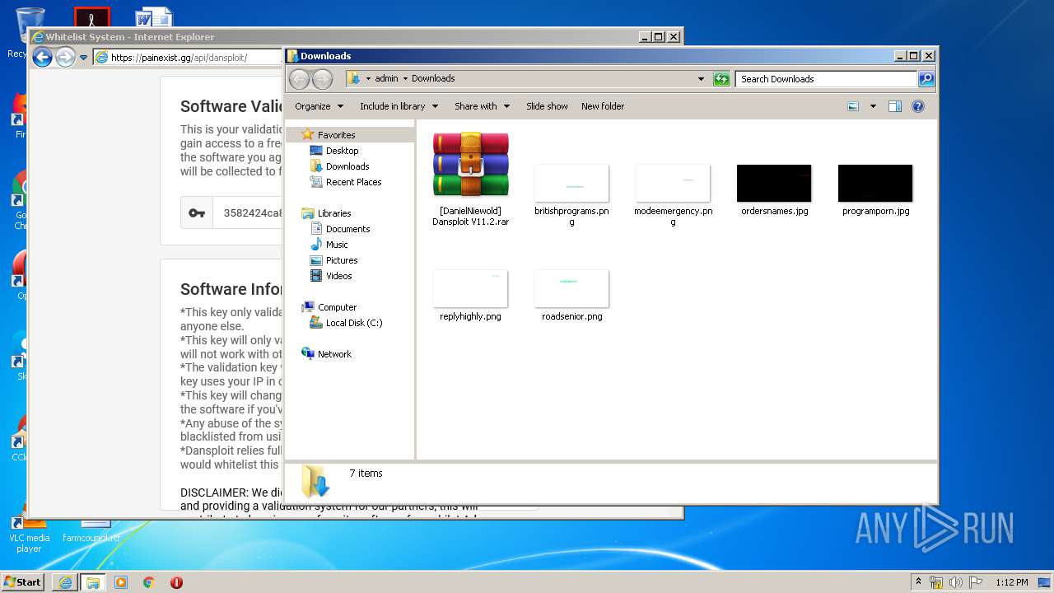The image size is (1054, 593).
Task: Open Windows Explorer from the taskbar
Action: [x=93, y=581]
